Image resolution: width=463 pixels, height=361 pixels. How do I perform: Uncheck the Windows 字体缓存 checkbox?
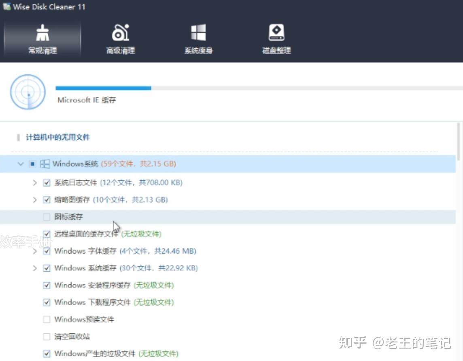tap(47, 251)
